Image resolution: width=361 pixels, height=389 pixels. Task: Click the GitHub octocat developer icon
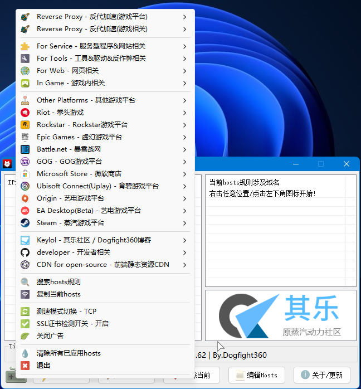[25, 252]
